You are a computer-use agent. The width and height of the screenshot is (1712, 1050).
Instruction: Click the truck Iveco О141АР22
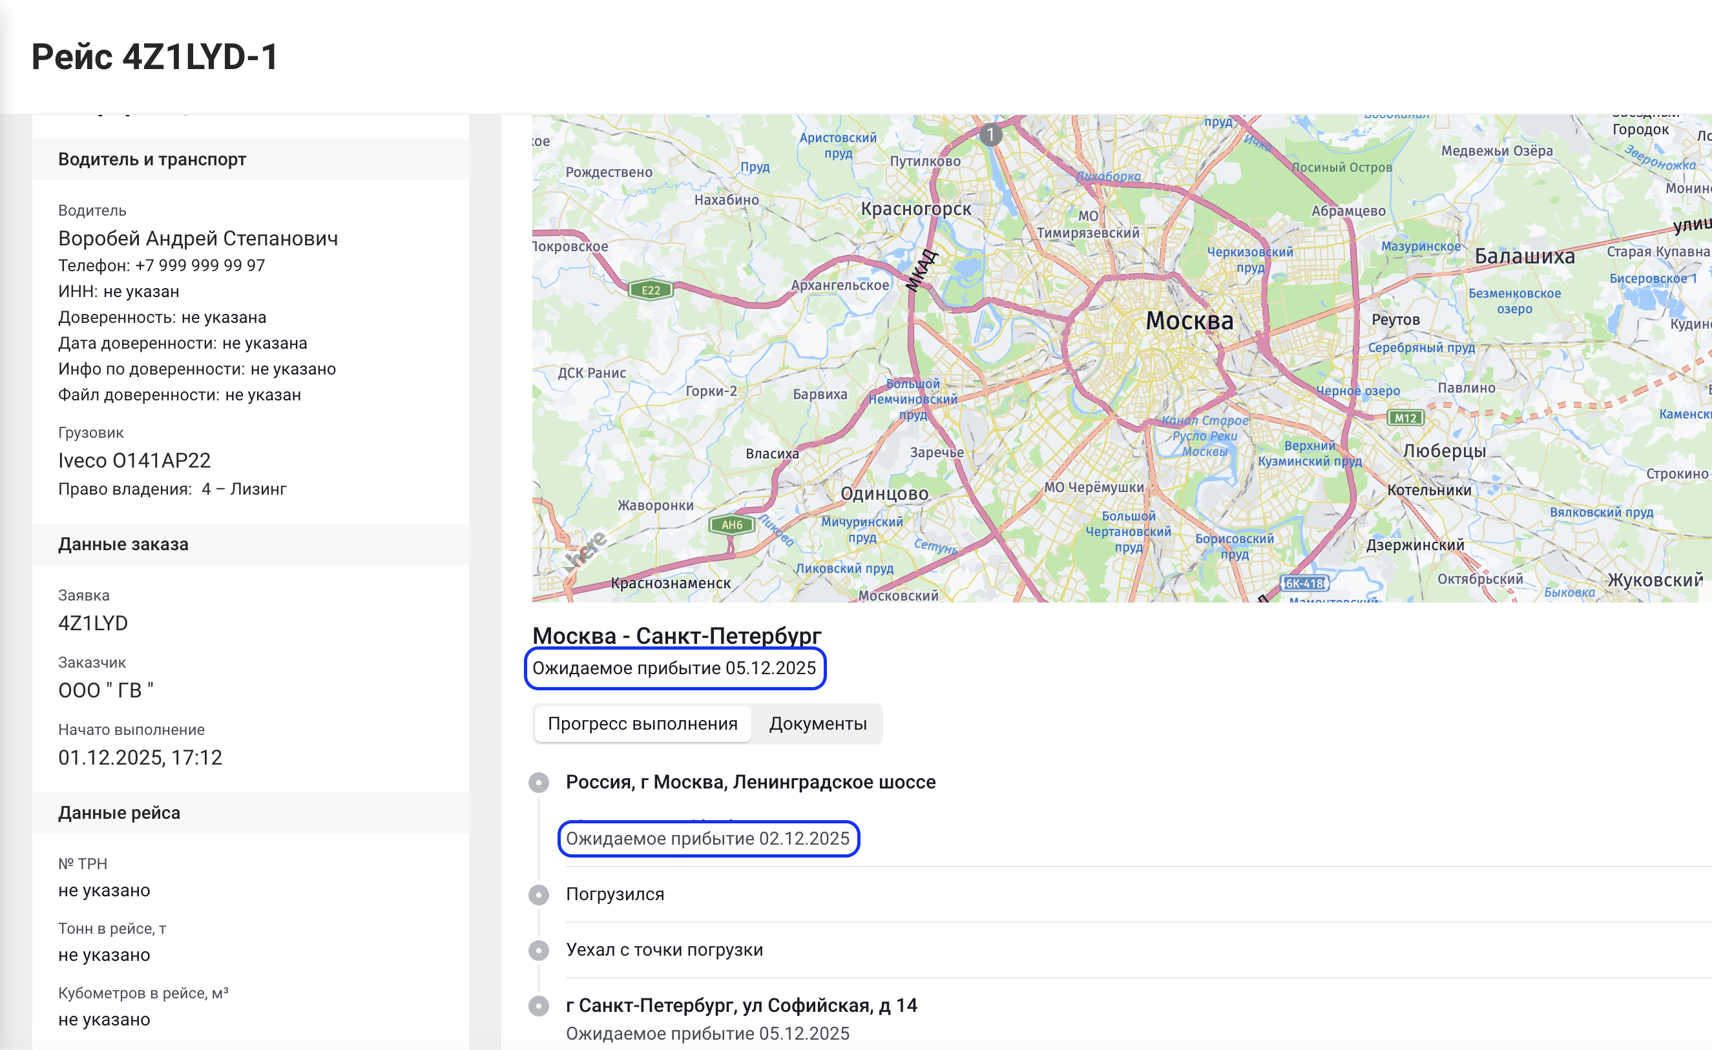134,460
